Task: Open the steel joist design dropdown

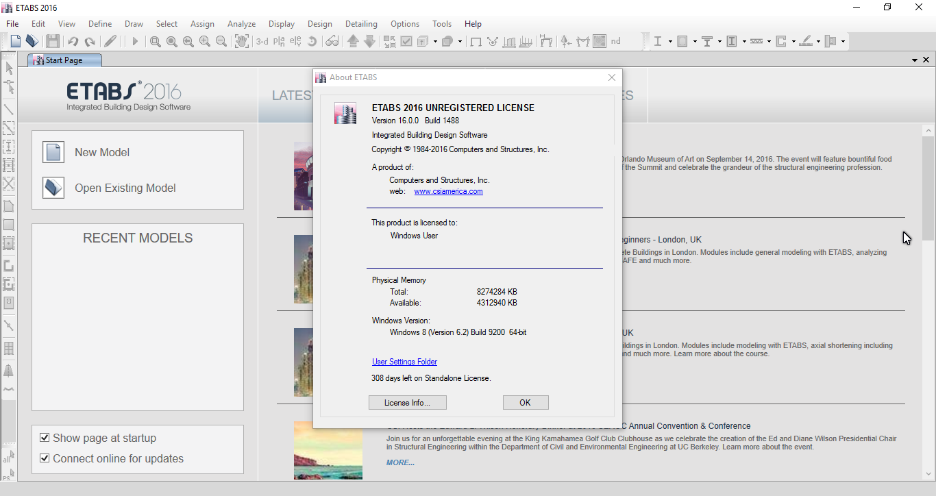Action: tap(769, 42)
